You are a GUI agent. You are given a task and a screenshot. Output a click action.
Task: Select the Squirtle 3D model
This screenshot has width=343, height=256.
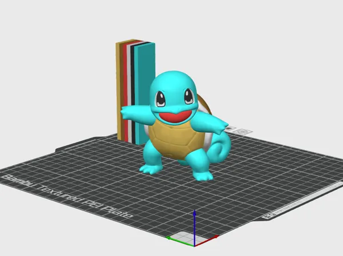pos(175,125)
